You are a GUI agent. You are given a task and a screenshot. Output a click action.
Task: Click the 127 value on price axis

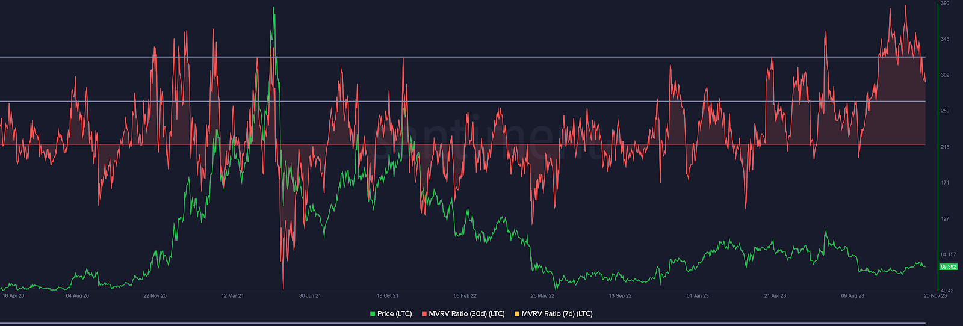pos(945,219)
